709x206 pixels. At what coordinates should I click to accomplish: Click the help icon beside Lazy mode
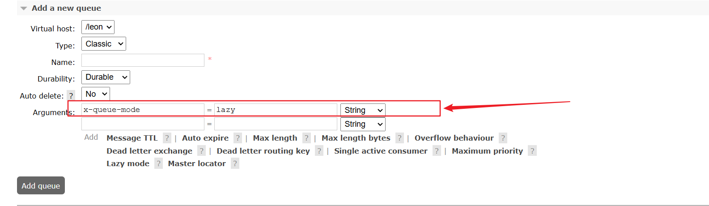coord(158,163)
